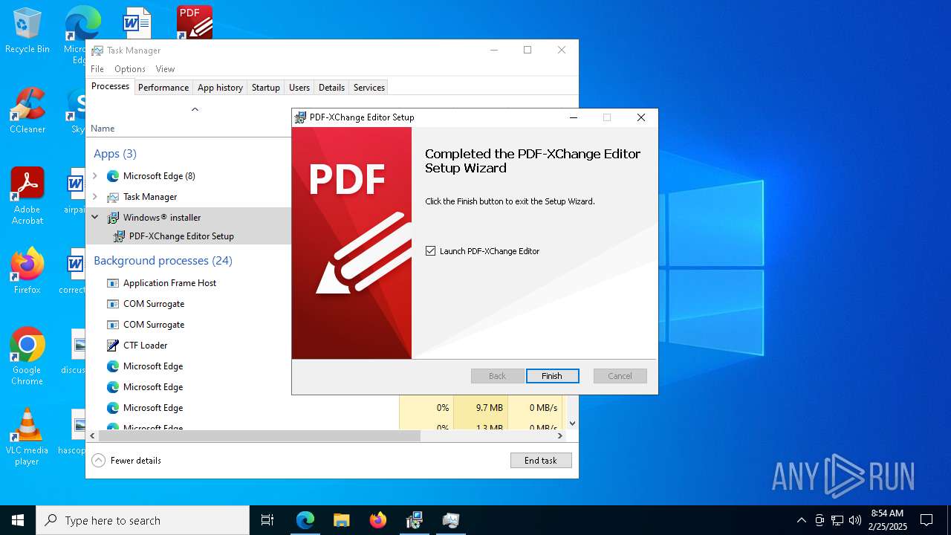Open Adobe Acrobat desktop shortcut
The height and width of the screenshot is (535, 951).
pos(27,195)
